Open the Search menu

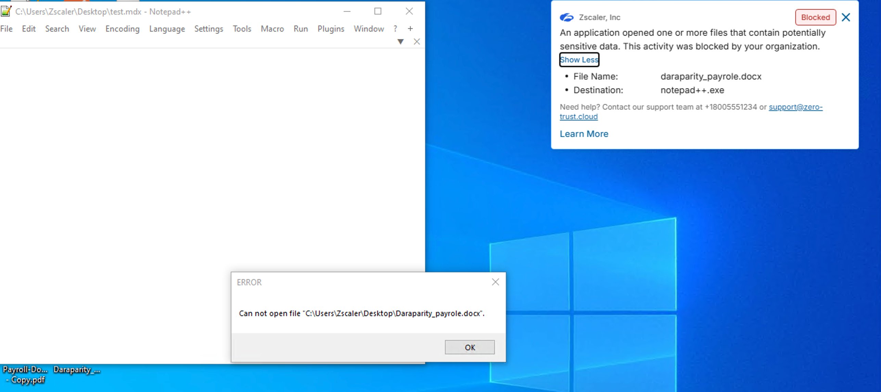point(57,29)
